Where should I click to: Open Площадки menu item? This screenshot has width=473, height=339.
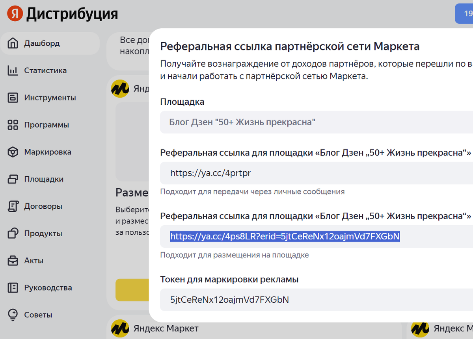[x=44, y=179]
